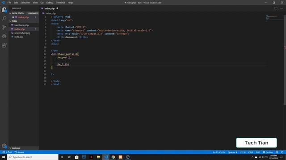Open File Explorer from the taskbar
The width and height of the screenshot is (286, 160).
(98, 157)
